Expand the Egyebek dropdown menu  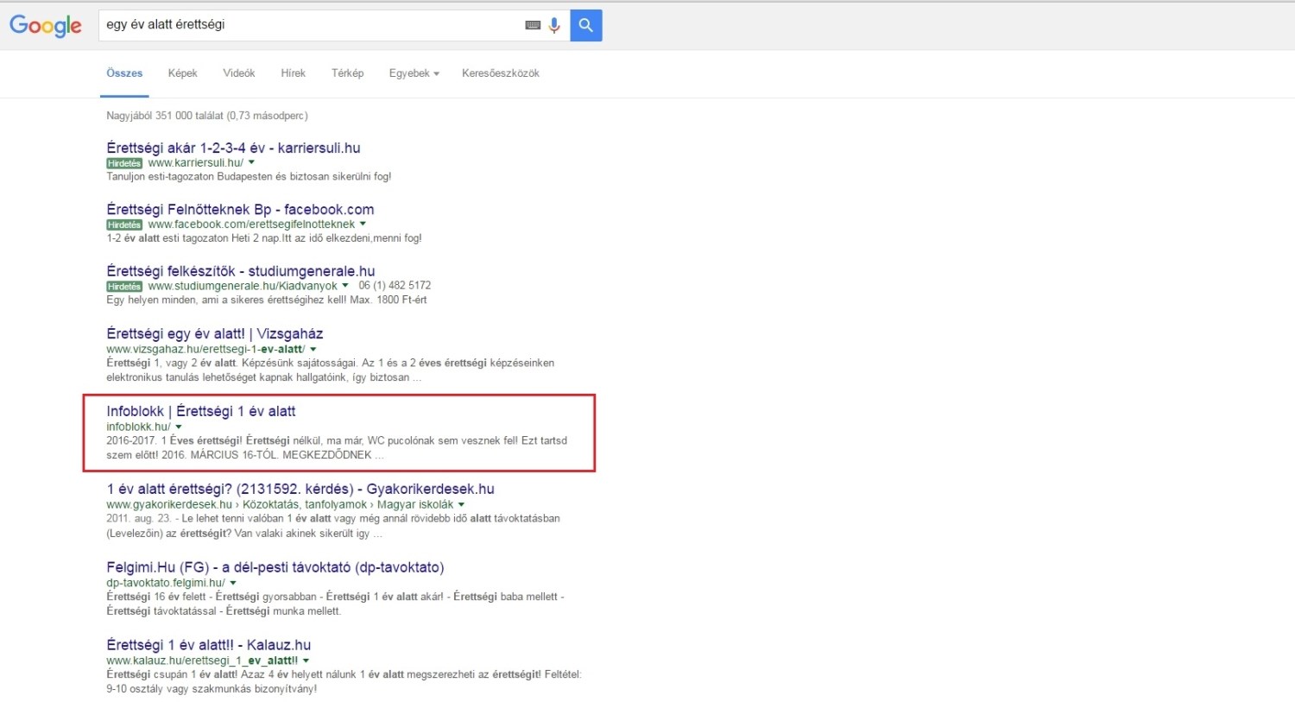click(x=414, y=73)
